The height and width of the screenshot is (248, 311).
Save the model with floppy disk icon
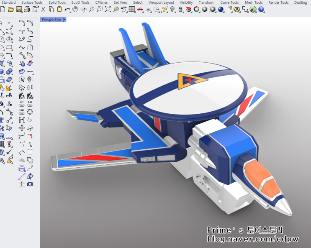pos(19,9)
